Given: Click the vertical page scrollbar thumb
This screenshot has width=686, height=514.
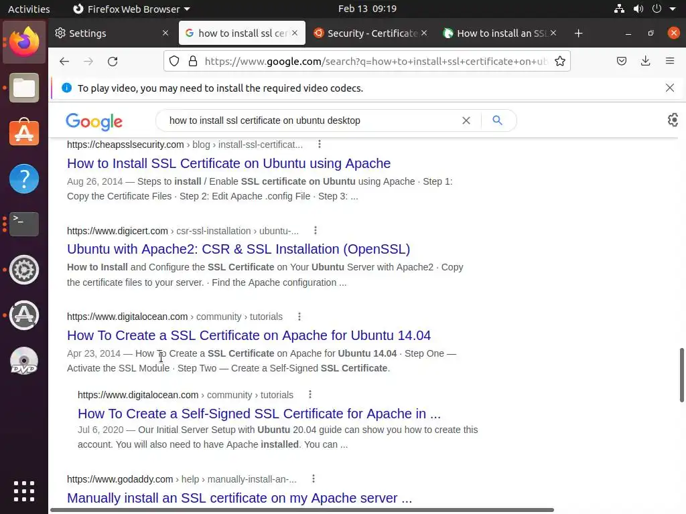Looking at the screenshot, I should [681, 375].
